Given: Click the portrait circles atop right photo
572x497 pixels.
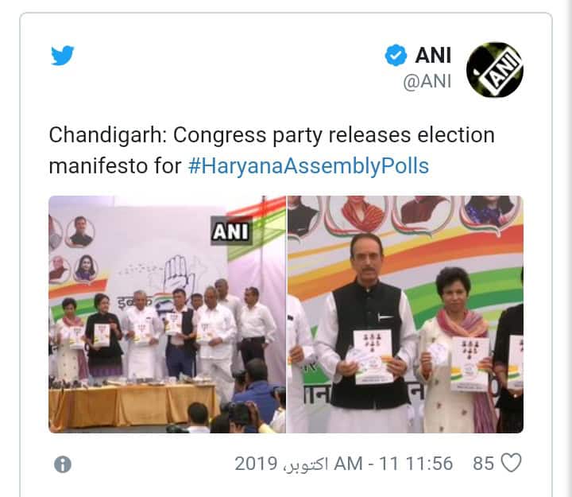Looking at the screenshot, I should point(405,215).
